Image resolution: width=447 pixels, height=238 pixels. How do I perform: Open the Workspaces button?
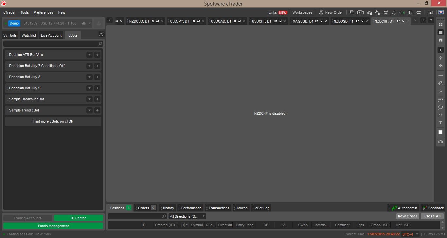[x=302, y=12]
